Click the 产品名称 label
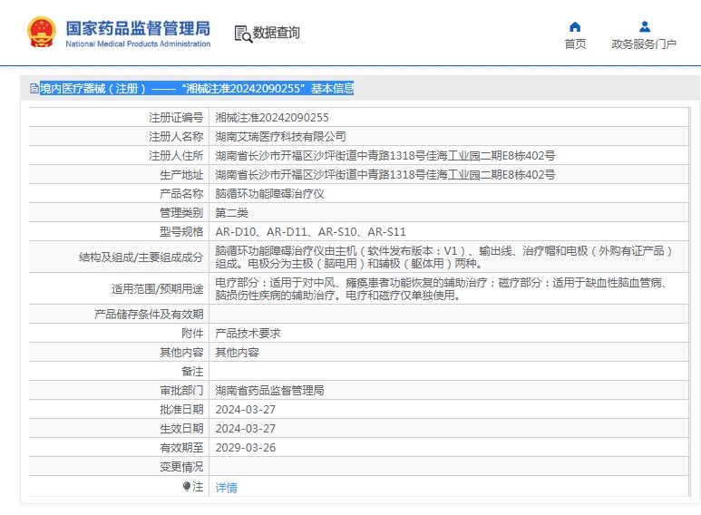 tap(181, 193)
